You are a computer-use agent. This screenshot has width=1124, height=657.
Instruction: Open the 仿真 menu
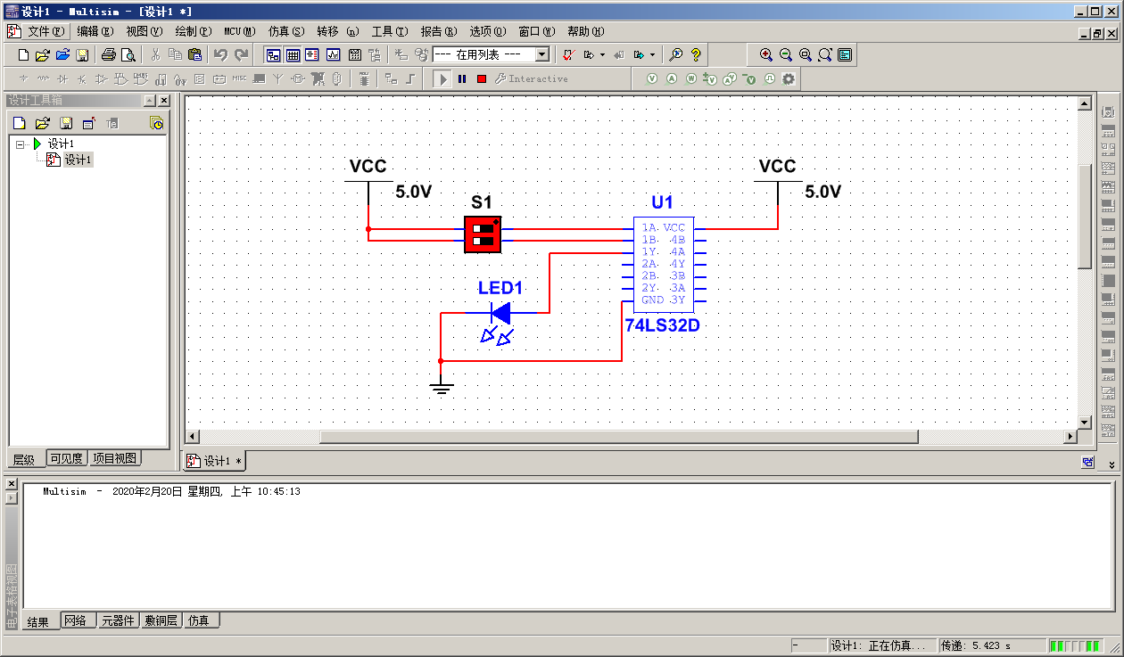coord(284,31)
